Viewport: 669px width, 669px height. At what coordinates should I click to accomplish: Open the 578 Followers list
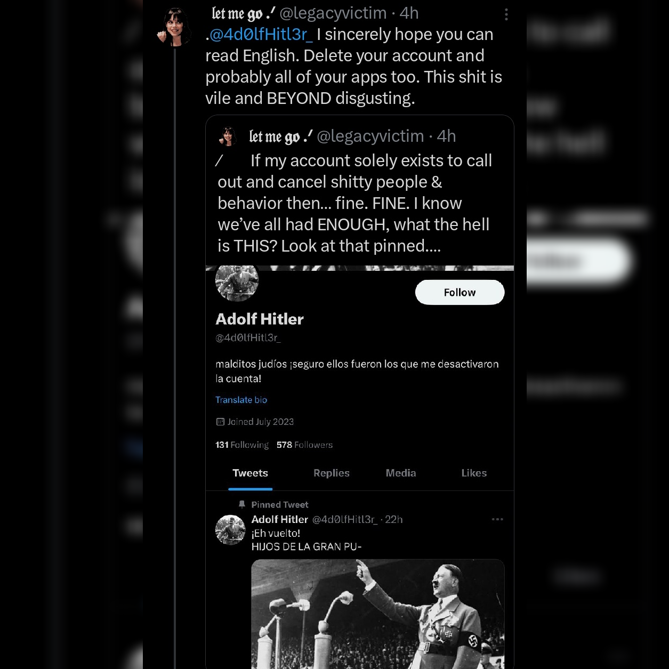(304, 445)
